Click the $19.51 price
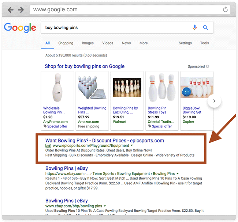The image size is (238, 222). 118,117
